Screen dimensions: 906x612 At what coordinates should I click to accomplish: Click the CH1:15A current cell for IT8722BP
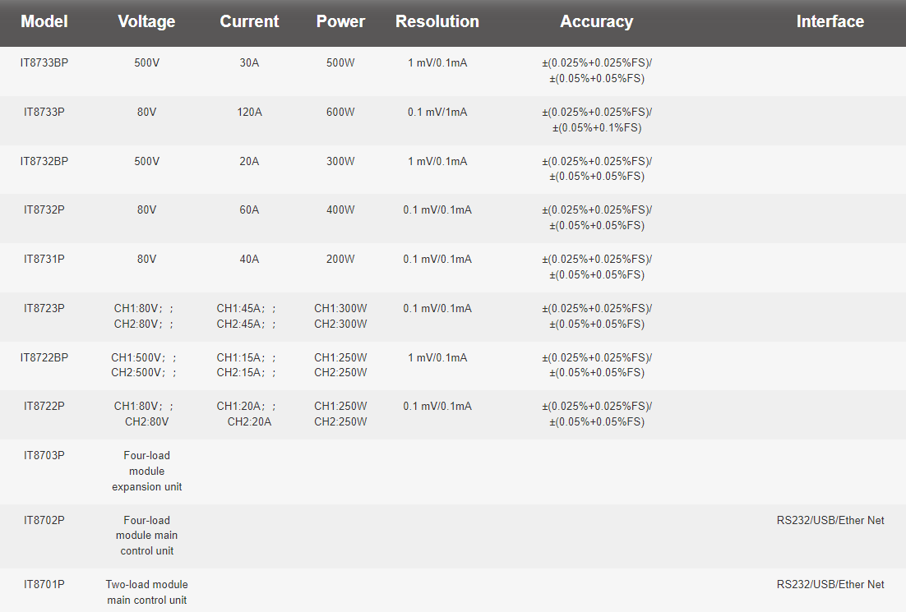(x=246, y=365)
